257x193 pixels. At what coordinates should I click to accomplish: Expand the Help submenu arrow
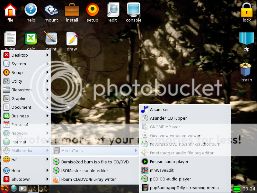pos(47,170)
